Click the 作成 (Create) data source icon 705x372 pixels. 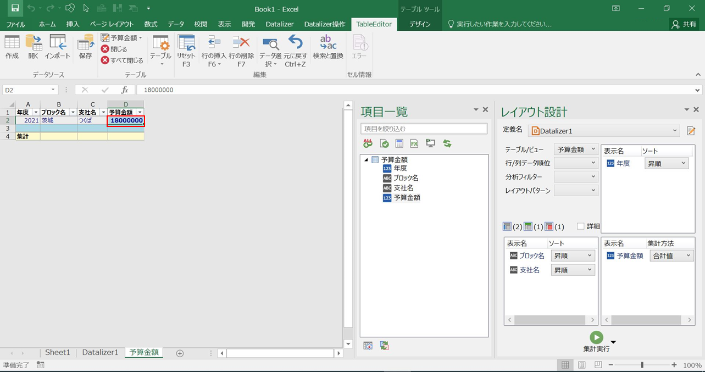(x=12, y=47)
